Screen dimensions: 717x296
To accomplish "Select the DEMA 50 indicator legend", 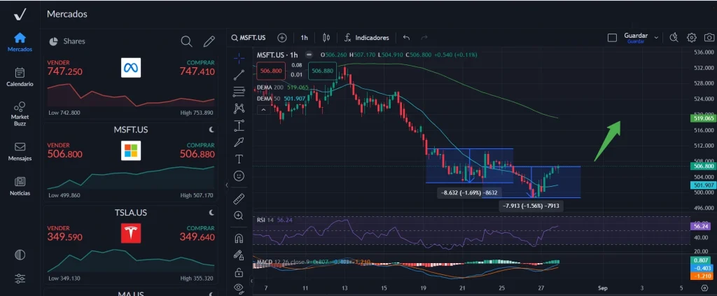I will pos(280,98).
